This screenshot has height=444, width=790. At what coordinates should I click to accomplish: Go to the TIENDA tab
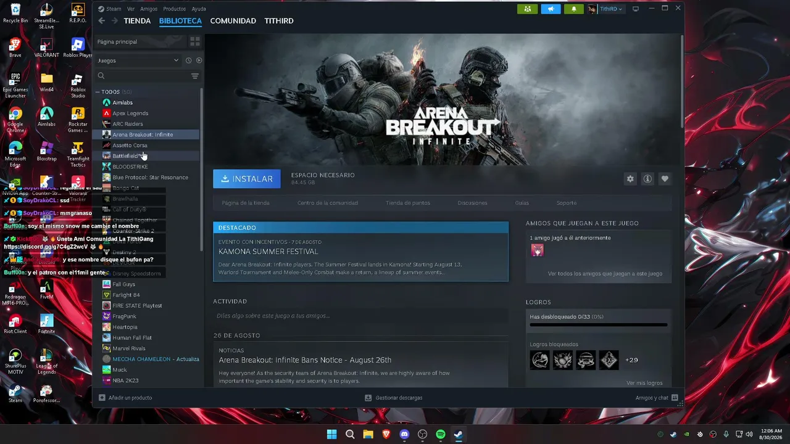coord(137,21)
